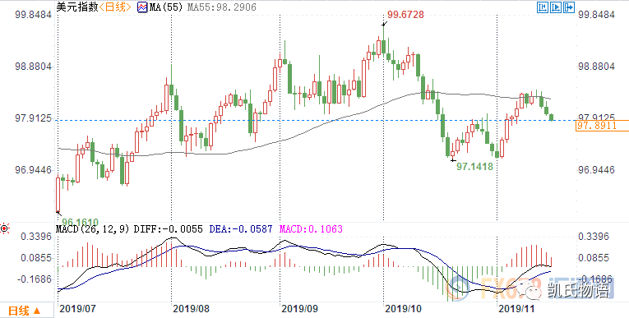Click the MA55:98.2906 value text

pyautogui.click(x=222, y=7)
